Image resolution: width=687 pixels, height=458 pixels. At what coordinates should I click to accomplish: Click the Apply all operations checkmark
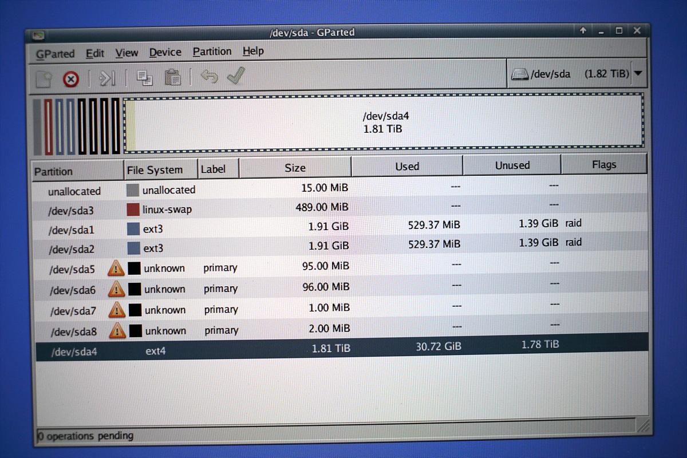click(236, 76)
